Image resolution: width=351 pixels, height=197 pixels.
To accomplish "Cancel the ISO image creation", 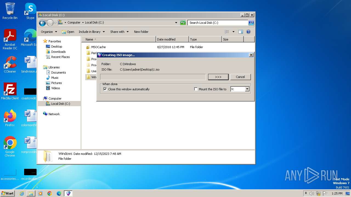I will click(x=240, y=77).
